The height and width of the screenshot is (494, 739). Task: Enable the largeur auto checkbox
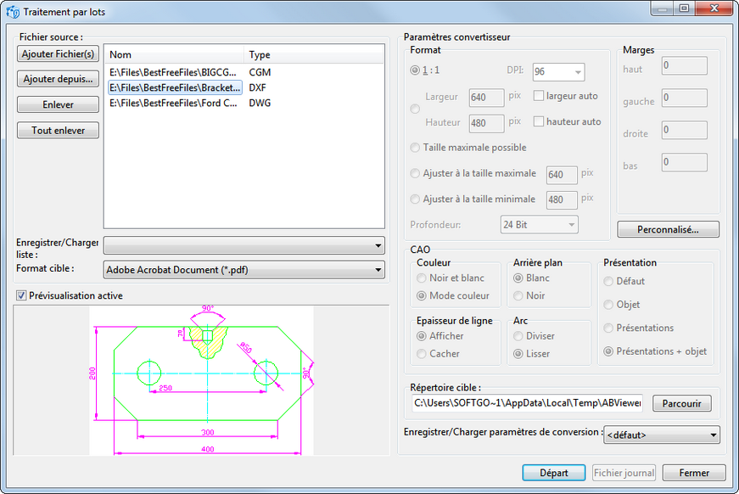click(539, 96)
